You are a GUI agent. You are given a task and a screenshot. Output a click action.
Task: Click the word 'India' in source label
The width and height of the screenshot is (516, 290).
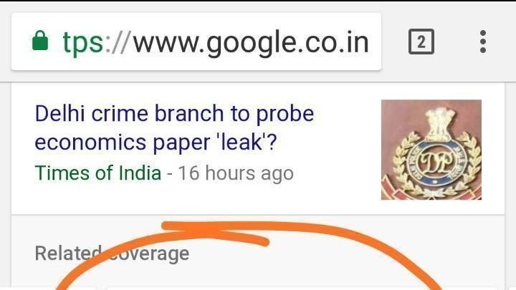tap(140, 173)
